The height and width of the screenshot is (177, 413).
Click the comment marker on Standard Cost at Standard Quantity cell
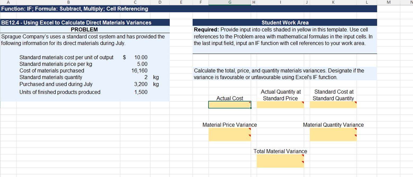(355, 102)
